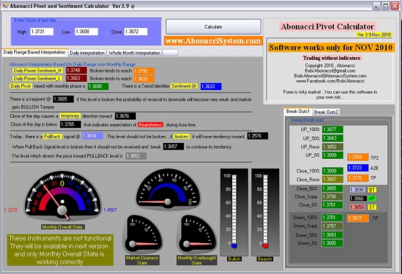
Task: Click the red Bearishness label
Action: coord(151,125)
